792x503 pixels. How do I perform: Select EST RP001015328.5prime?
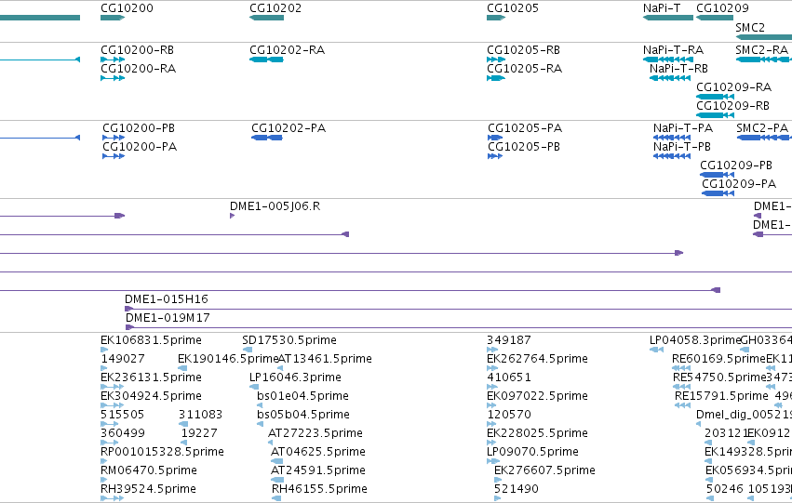103,461
